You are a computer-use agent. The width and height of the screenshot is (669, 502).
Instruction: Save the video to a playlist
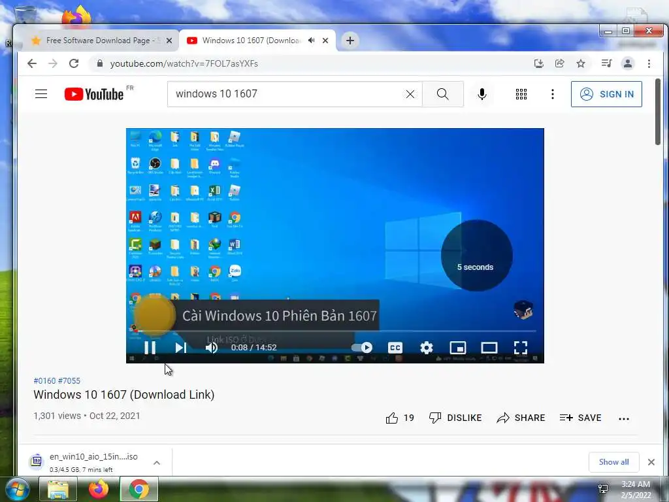coord(581,418)
